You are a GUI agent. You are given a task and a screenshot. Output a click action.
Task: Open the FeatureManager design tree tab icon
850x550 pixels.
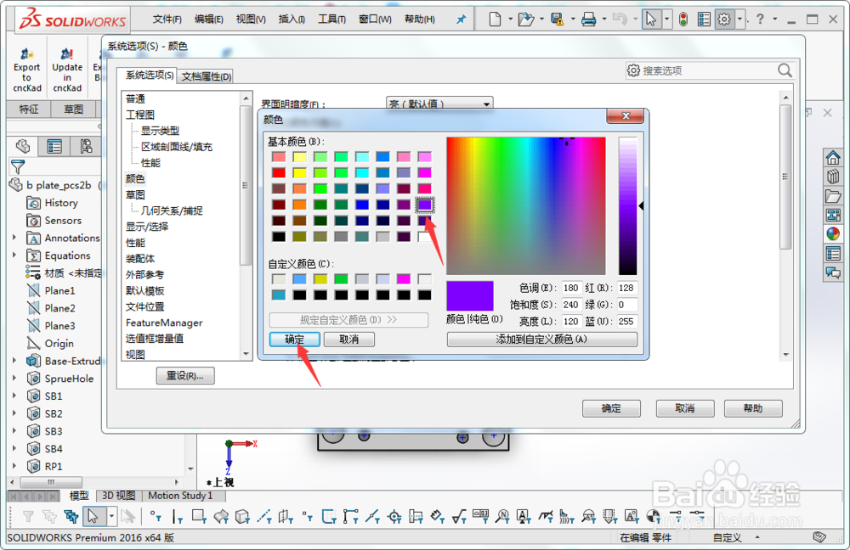click(23, 146)
